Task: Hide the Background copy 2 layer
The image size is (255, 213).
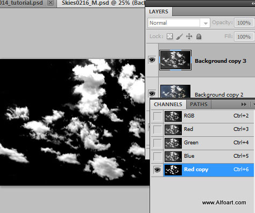Action: tap(152, 93)
